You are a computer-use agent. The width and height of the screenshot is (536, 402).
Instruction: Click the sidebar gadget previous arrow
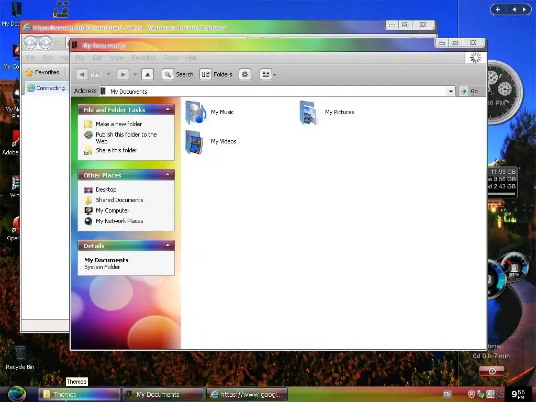(x=514, y=9)
